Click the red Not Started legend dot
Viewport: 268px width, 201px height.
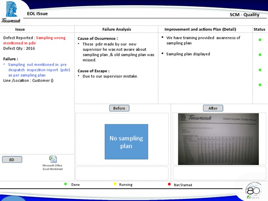click(169, 184)
